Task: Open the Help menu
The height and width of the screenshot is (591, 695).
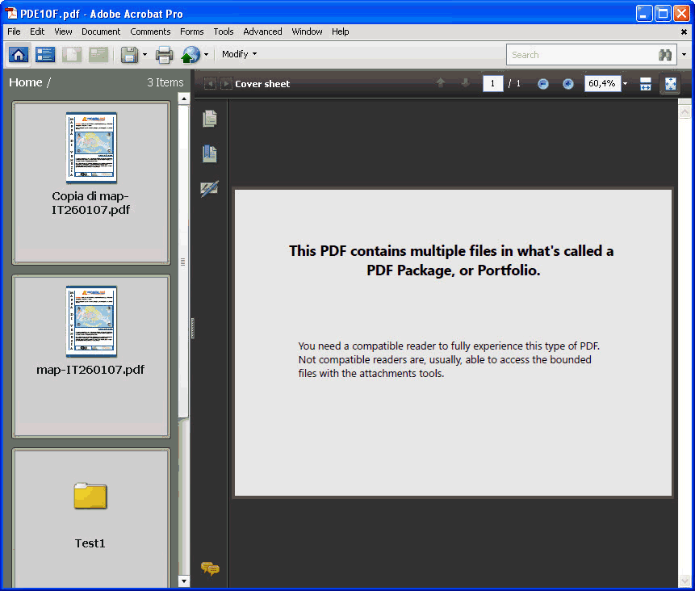Action: click(341, 31)
